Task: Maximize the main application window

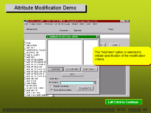Action: coord(125,21)
